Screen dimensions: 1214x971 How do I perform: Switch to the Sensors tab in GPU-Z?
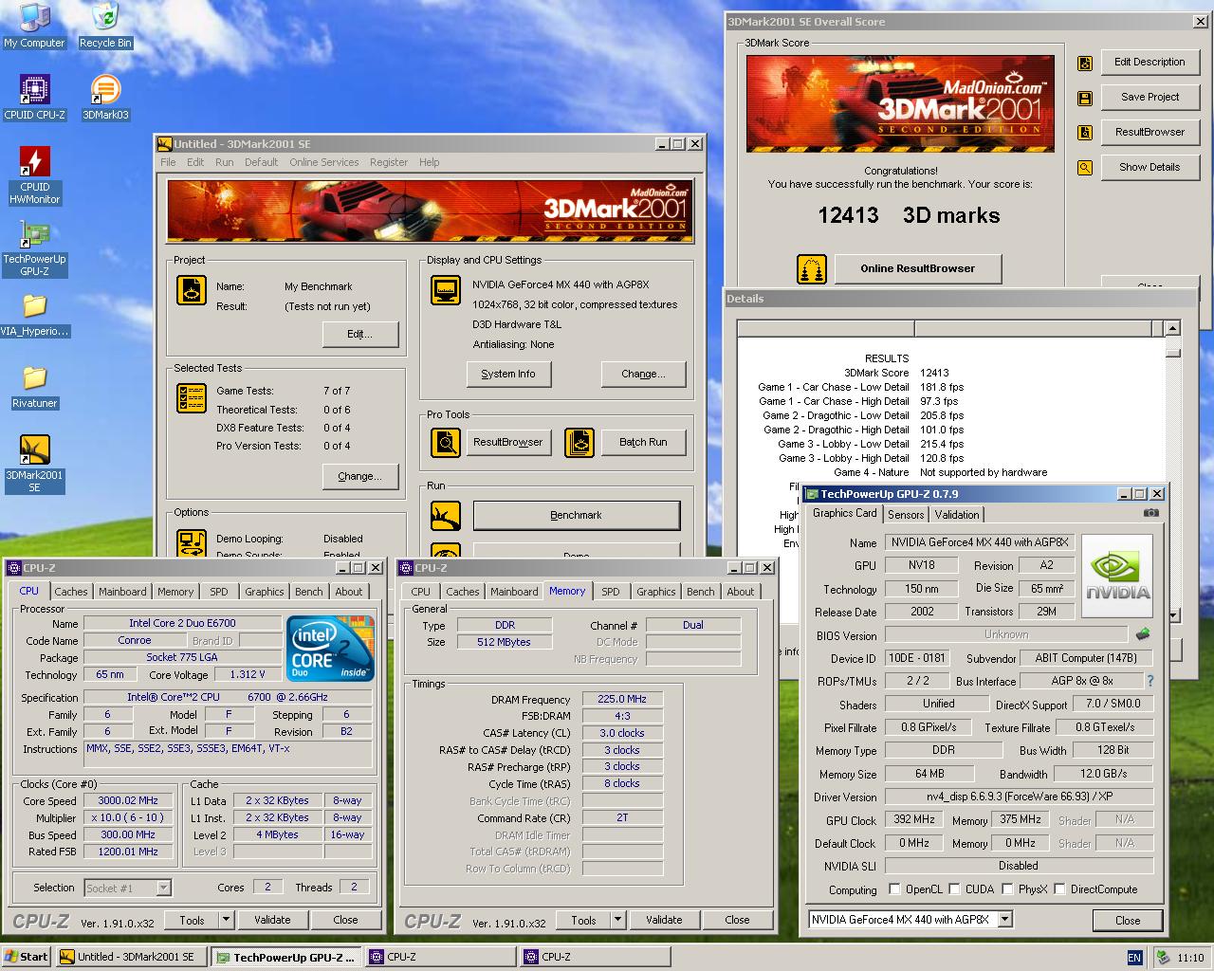(x=906, y=515)
